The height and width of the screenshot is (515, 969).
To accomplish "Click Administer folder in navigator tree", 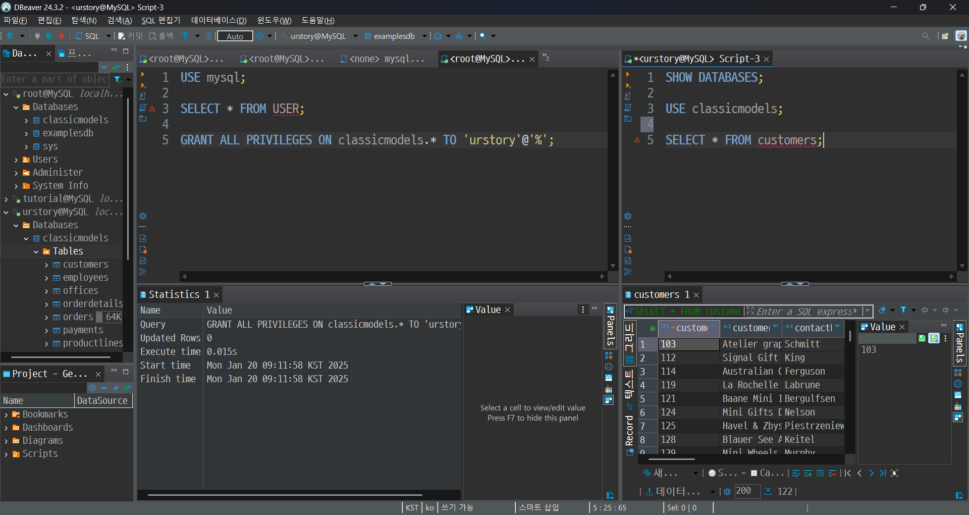I will click(x=58, y=173).
